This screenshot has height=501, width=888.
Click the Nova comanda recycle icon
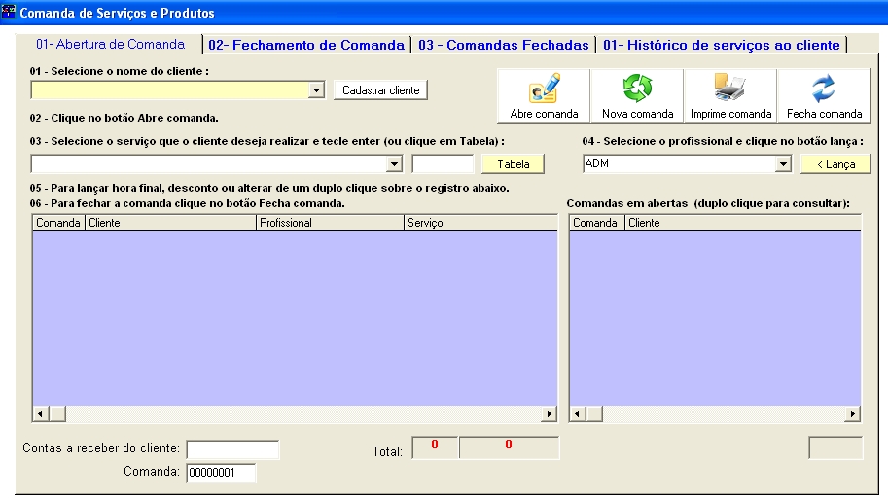pos(637,95)
